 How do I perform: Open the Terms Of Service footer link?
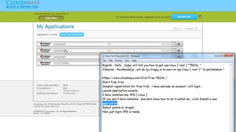point(71,91)
